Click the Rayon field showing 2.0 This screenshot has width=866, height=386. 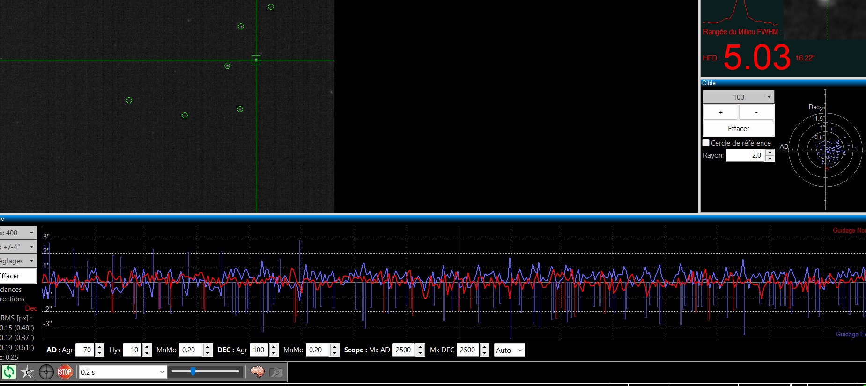click(745, 155)
